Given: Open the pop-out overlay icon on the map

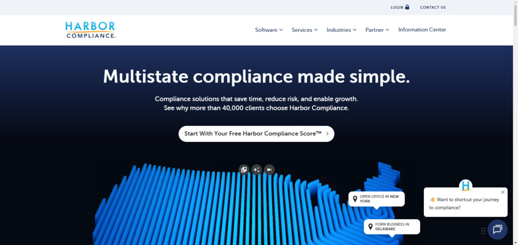Looking at the screenshot, I should 244,170.
